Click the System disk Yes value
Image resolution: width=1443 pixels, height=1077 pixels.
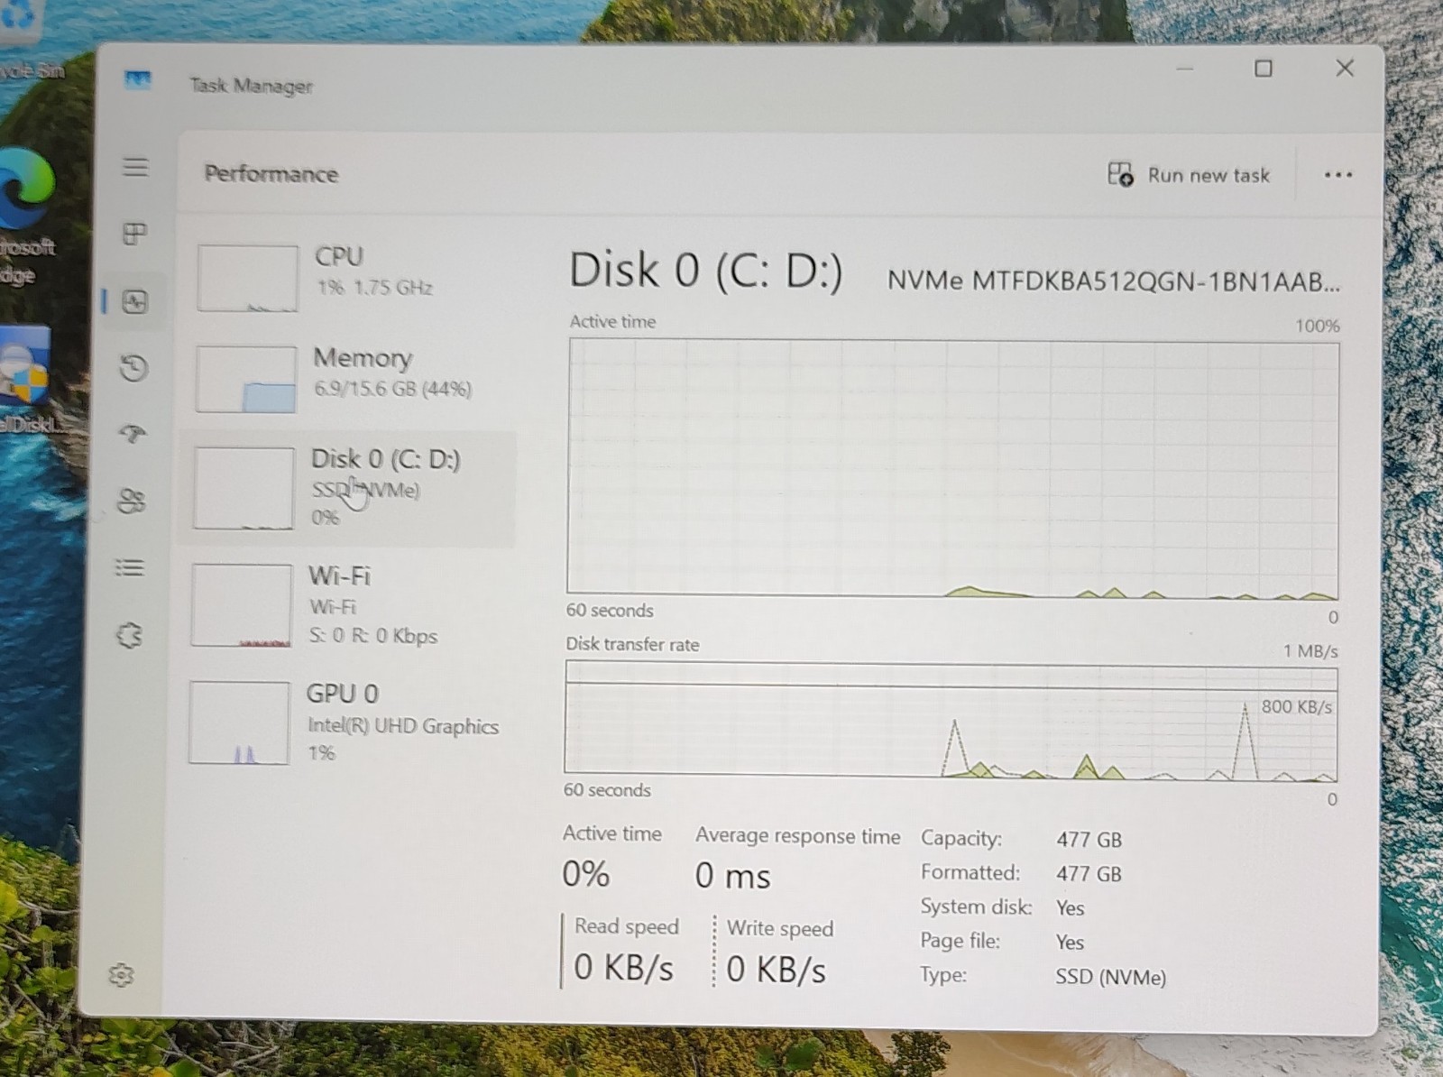[x=1070, y=908]
